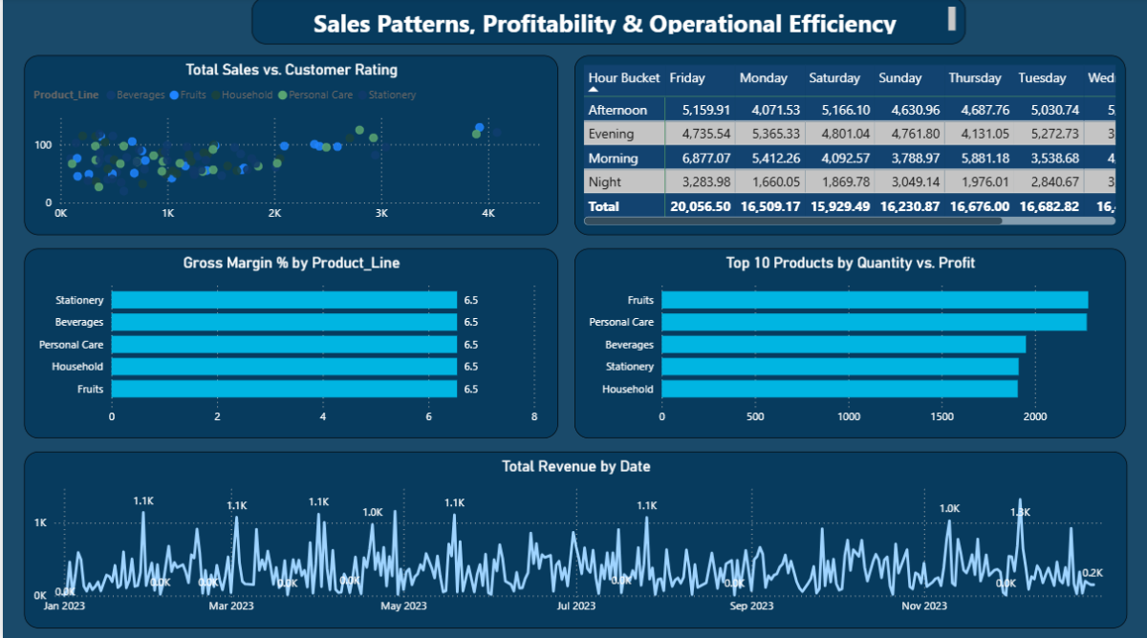Image resolution: width=1147 pixels, height=638 pixels.
Task: Click the Household legend marker
Action: 216,96
